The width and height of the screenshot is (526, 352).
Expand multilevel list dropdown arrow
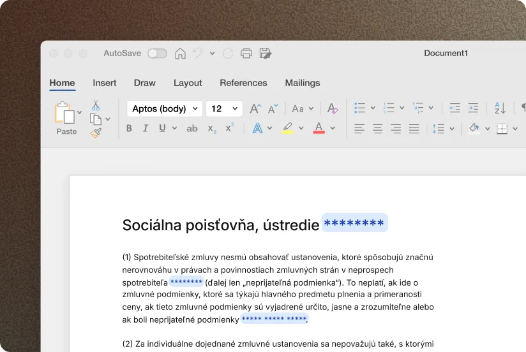[431, 108]
